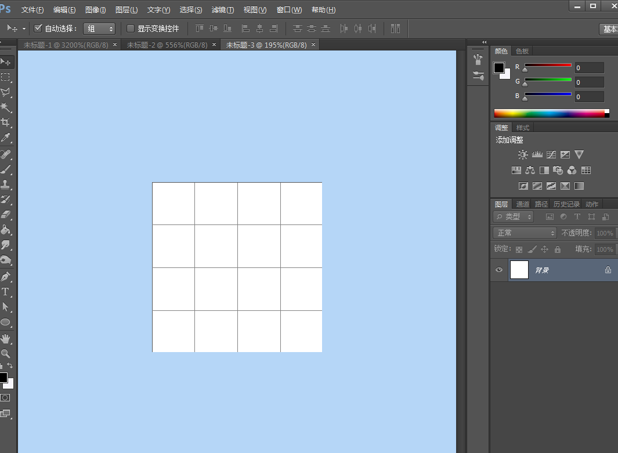Viewport: 618px width, 453px height.
Task: Add Exposure adjustment
Action: tap(565, 154)
